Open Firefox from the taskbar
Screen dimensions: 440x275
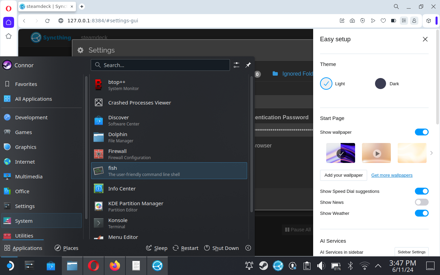115,266
